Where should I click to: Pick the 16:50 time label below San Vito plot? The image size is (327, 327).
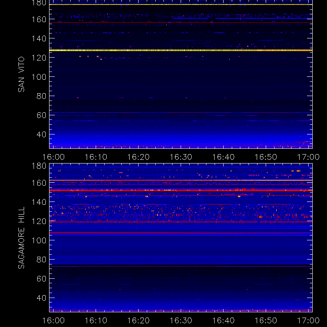tap(266, 157)
